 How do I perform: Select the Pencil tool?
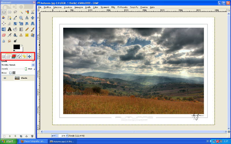coord(27,29)
